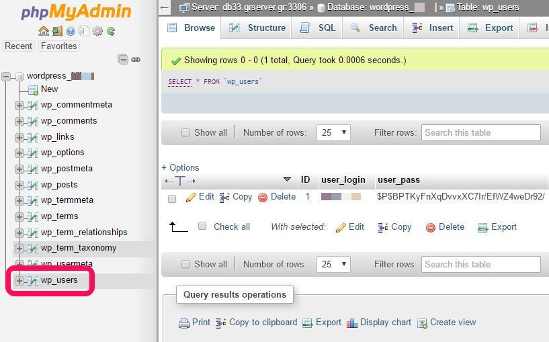
Task: Click the red Delete icon in row 1
Action: point(263,198)
